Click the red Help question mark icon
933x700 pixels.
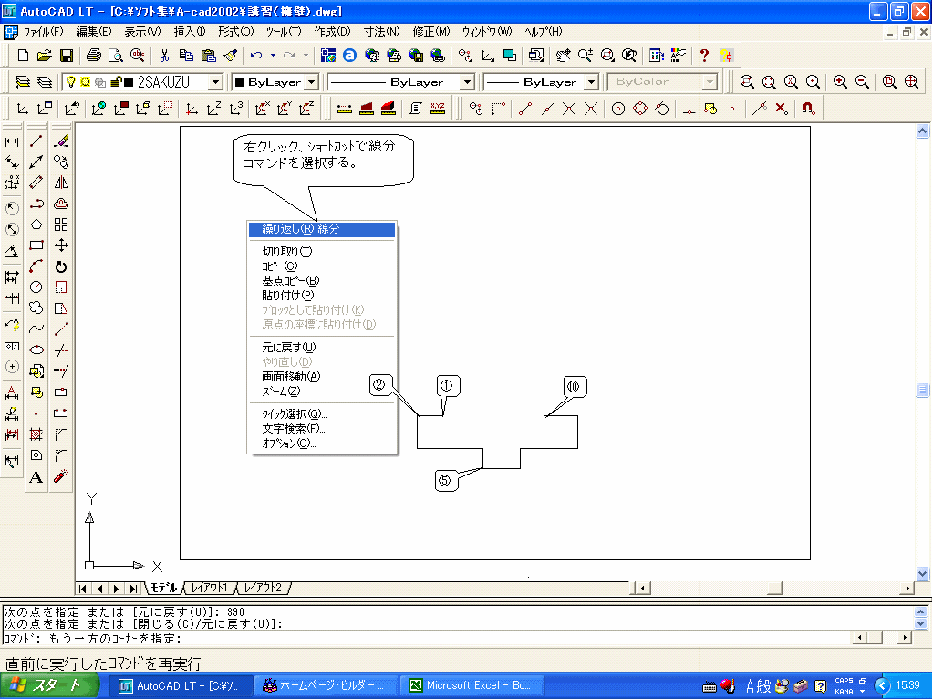(704, 56)
